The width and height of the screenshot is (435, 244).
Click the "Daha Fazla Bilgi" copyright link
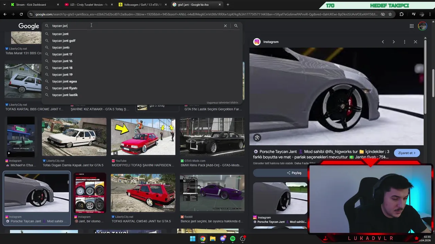pos(305,163)
